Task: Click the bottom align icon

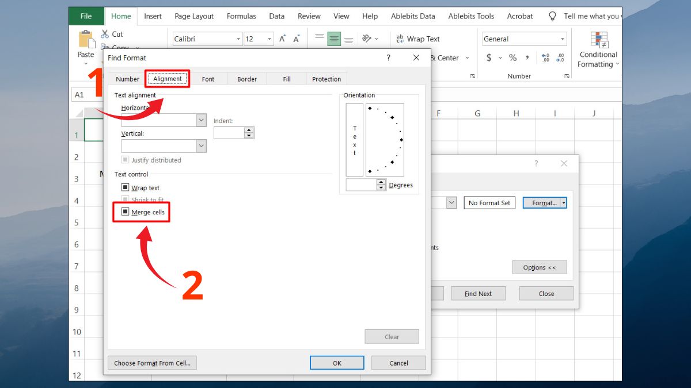Action: tap(348, 39)
